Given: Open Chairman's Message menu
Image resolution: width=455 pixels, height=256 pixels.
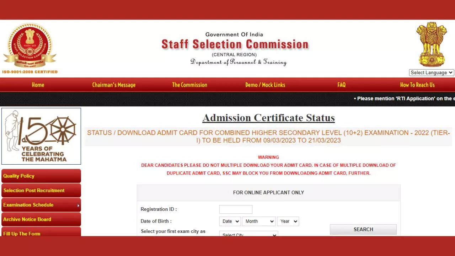Looking at the screenshot, I should tap(114, 85).
